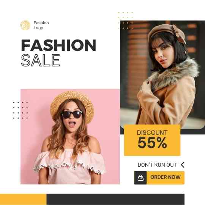The height and width of the screenshot is (205, 205).
Task: Click the DON'T RUN OUT text
Action: pyautogui.click(x=157, y=165)
